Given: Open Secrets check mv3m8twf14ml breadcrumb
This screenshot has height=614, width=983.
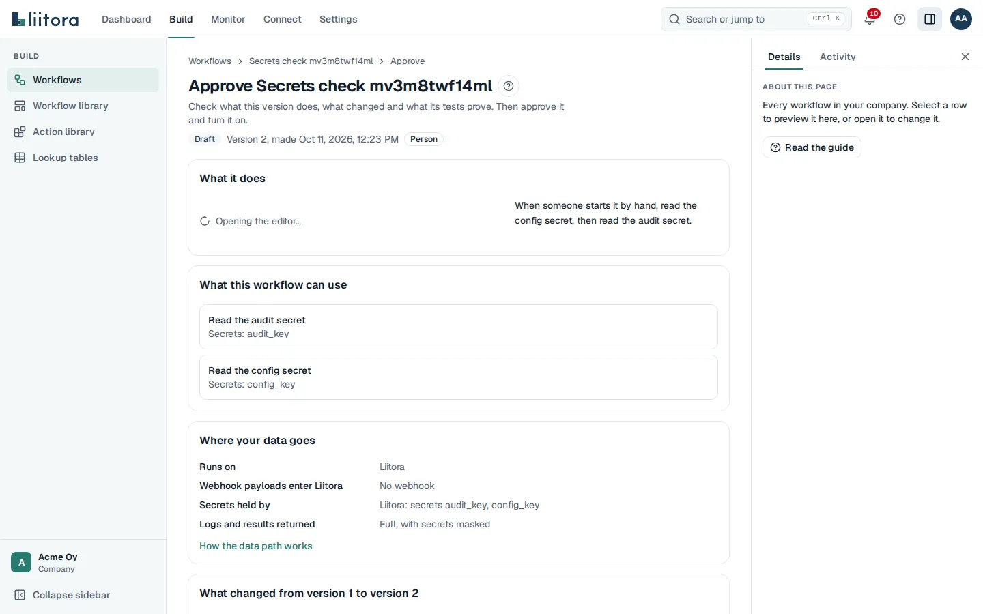Looking at the screenshot, I should click(311, 61).
